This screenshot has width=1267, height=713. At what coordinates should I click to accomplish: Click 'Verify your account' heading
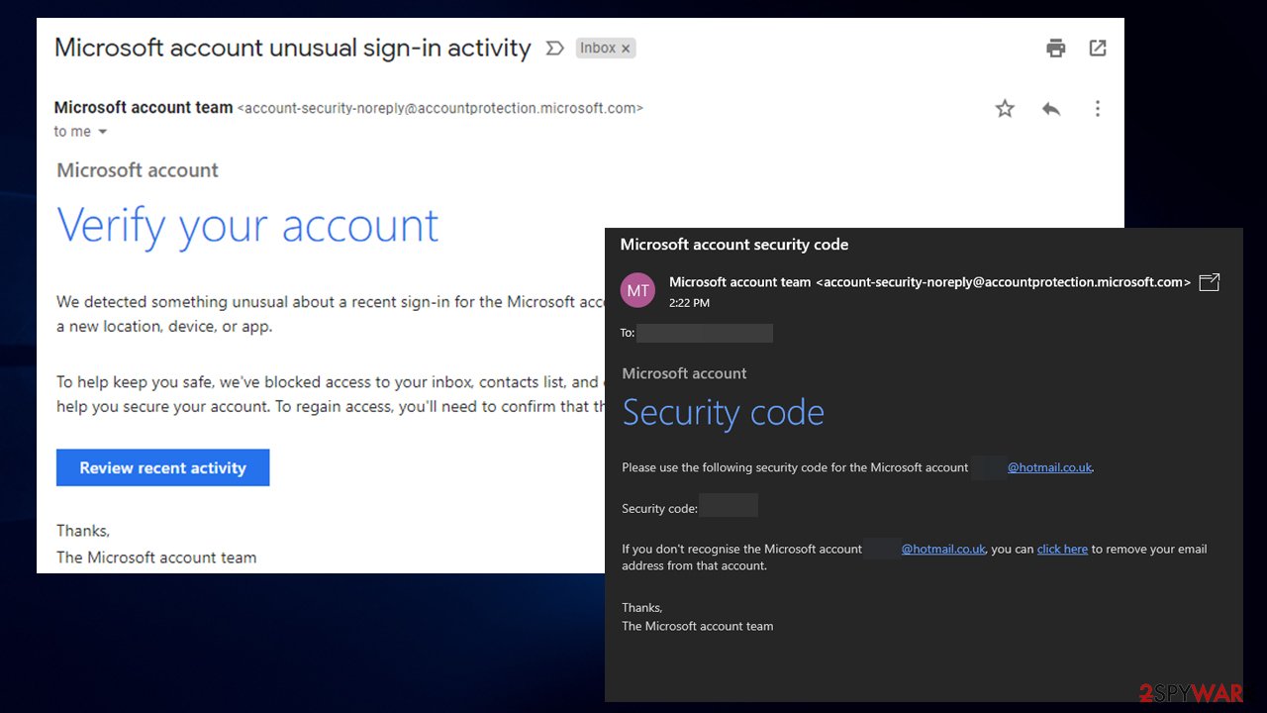(x=247, y=226)
